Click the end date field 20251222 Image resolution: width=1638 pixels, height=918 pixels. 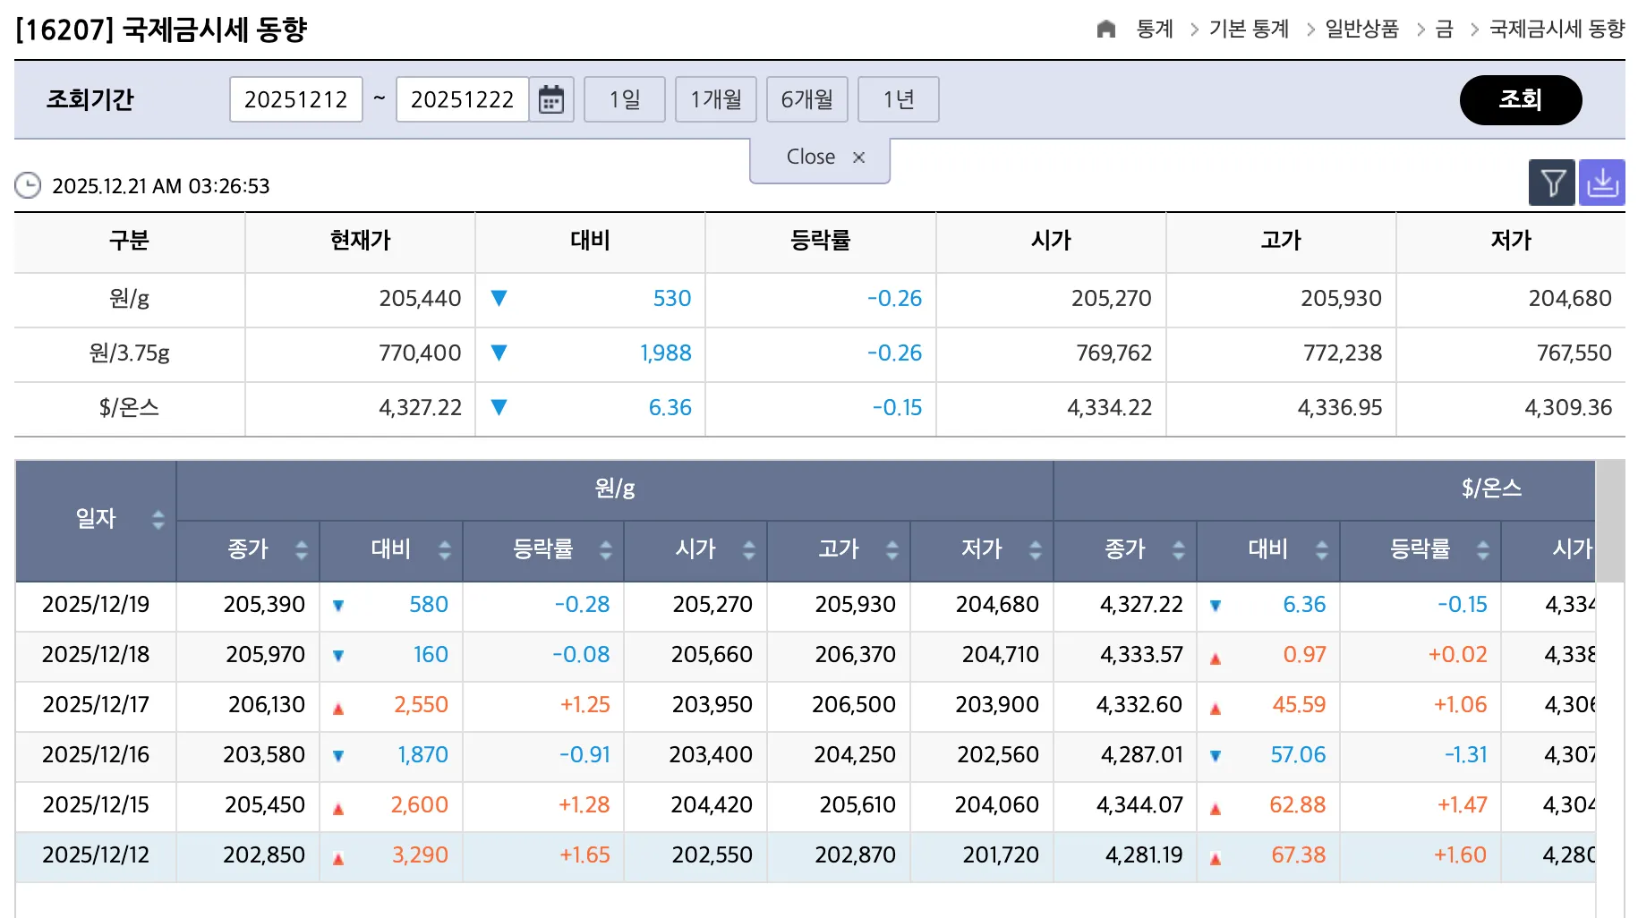point(462,99)
